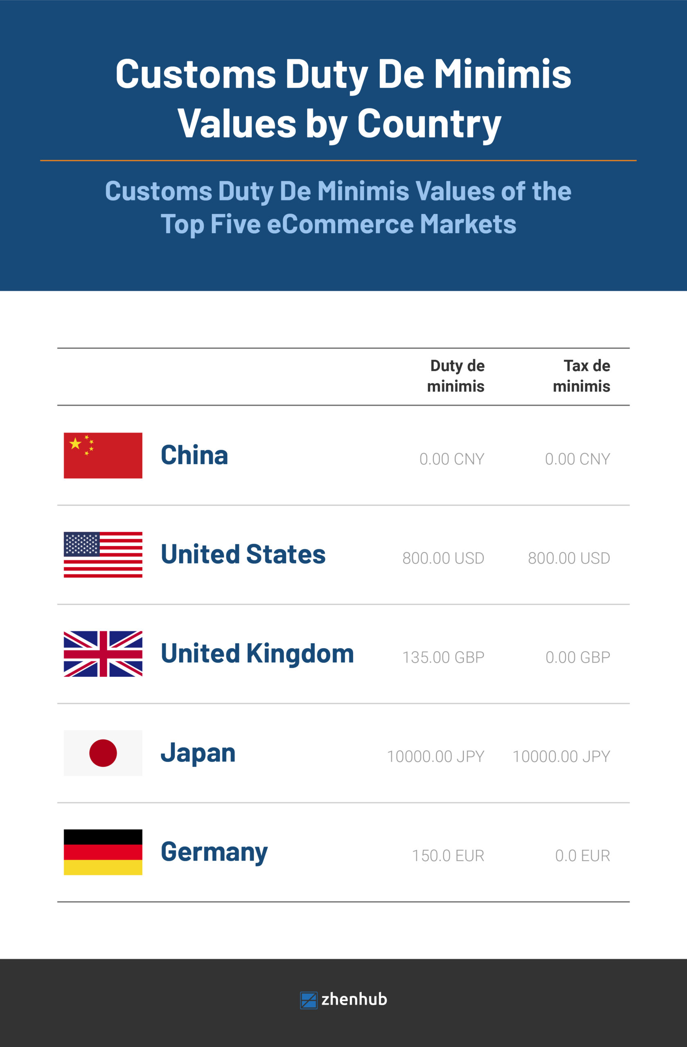Click the zhenhub brand name text
This screenshot has width=687, height=1047.
pos(354,1000)
